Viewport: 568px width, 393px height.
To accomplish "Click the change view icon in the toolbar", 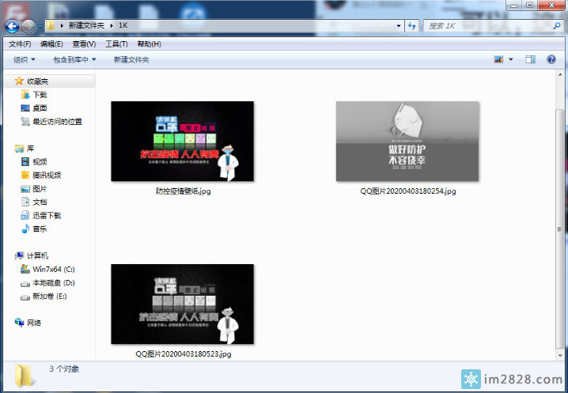I will point(498,59).
